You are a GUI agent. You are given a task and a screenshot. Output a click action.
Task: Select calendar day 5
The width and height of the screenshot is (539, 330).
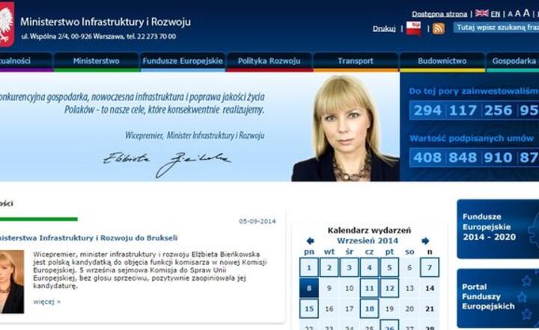tap(389, 267)
